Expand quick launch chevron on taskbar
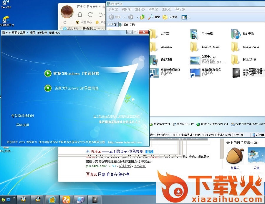Viewport: 265px width, 204px height. pos(14,198)
